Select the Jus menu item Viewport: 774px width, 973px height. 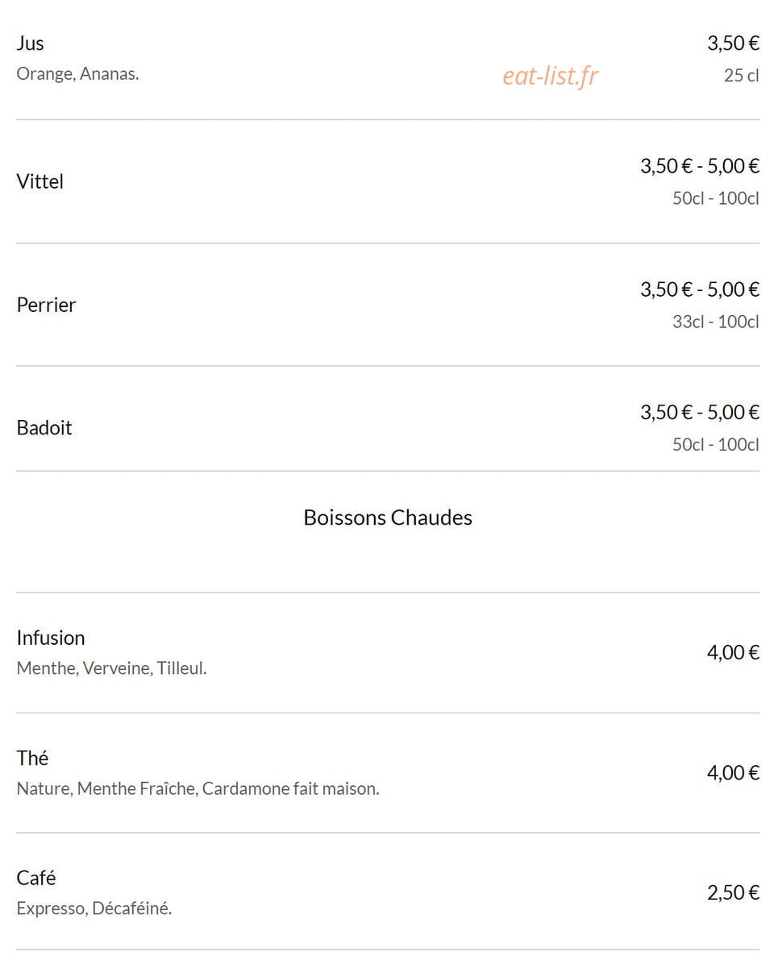coord(30,43)
